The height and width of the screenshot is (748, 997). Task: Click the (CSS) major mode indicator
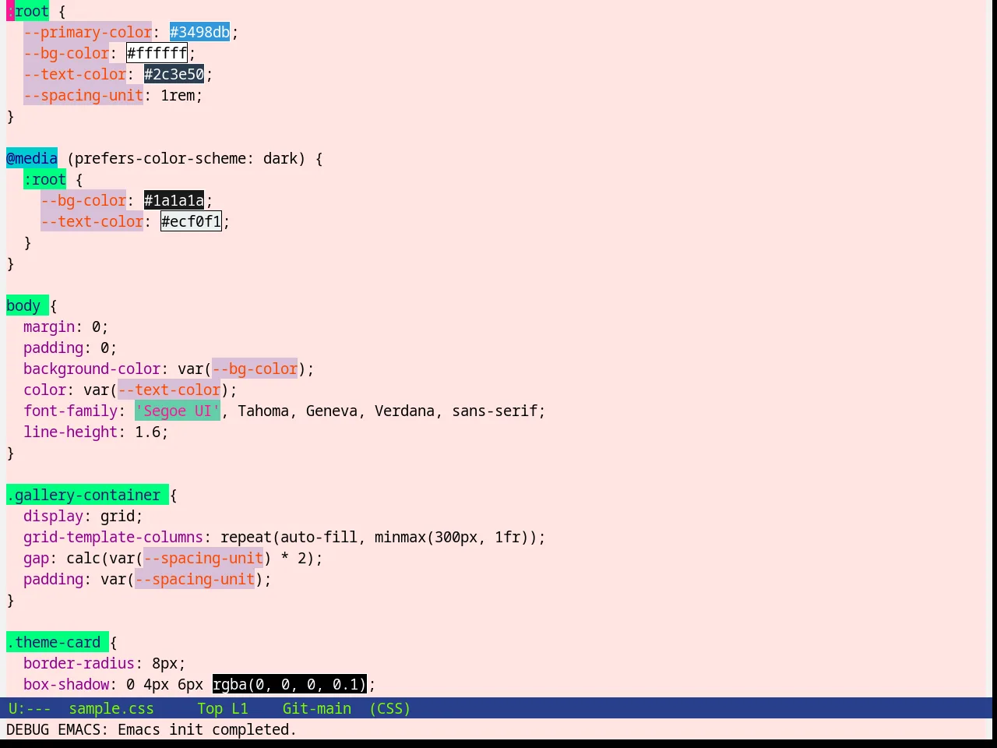point(389,708)
